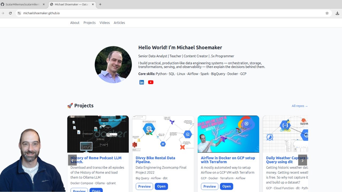The width and height of the screenshot is (342, 192).
Task: Show previous project with carousel left arrow
Action: click(x=72, y=160)
